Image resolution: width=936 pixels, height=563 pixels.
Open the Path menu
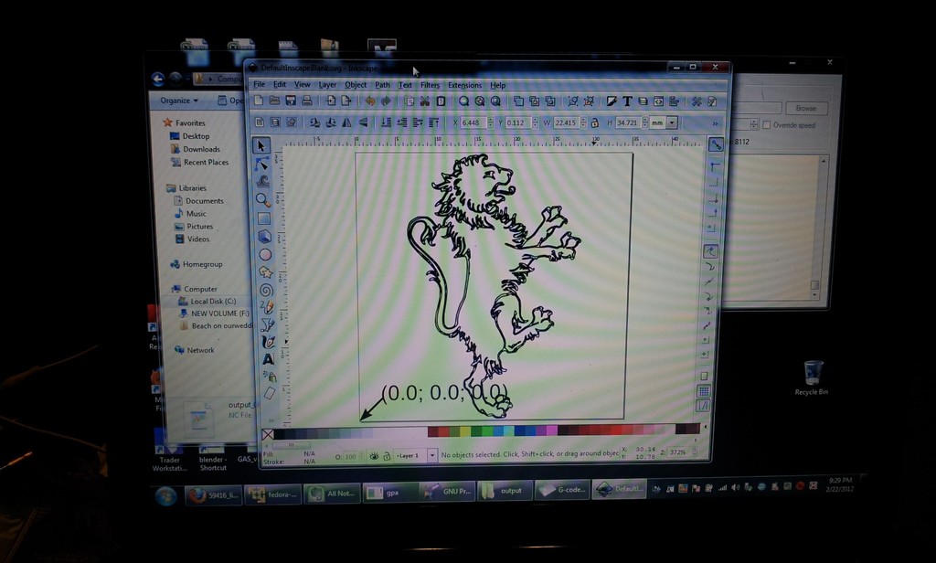point(382,85)
